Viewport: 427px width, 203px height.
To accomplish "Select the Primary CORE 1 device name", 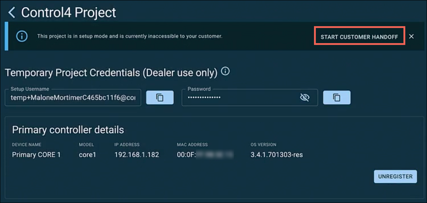I will click(36, 155).
